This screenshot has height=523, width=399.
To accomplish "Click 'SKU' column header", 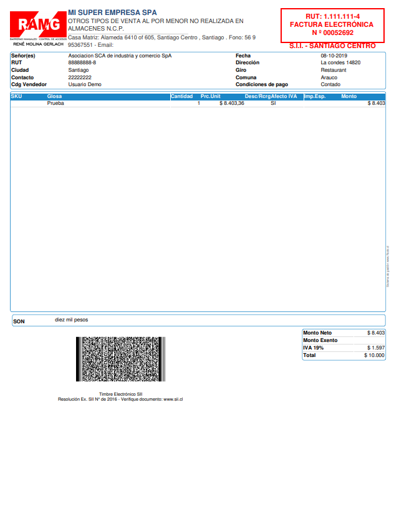I will 16,96.
